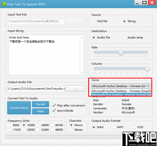This screenshot has width=157, height=146.
Task: Click the Output Audio File path field
Action: (36, 89)
